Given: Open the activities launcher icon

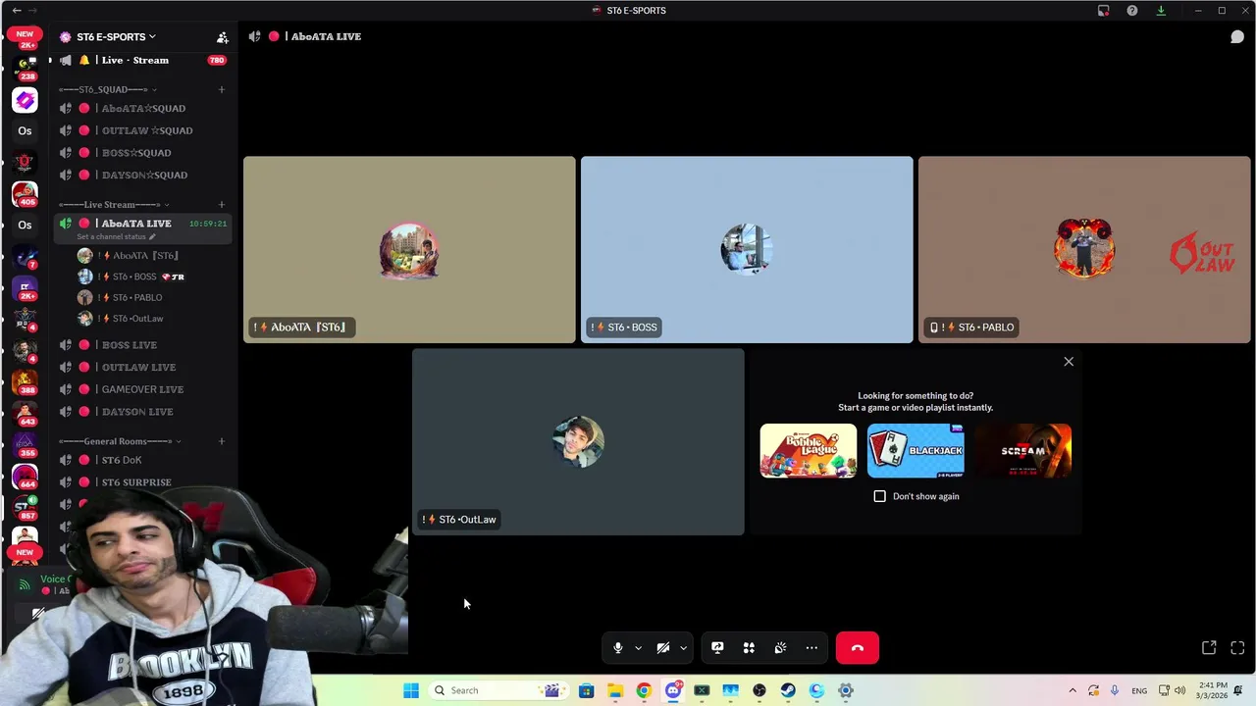Looking at the screenshot, I should (749, 648).
